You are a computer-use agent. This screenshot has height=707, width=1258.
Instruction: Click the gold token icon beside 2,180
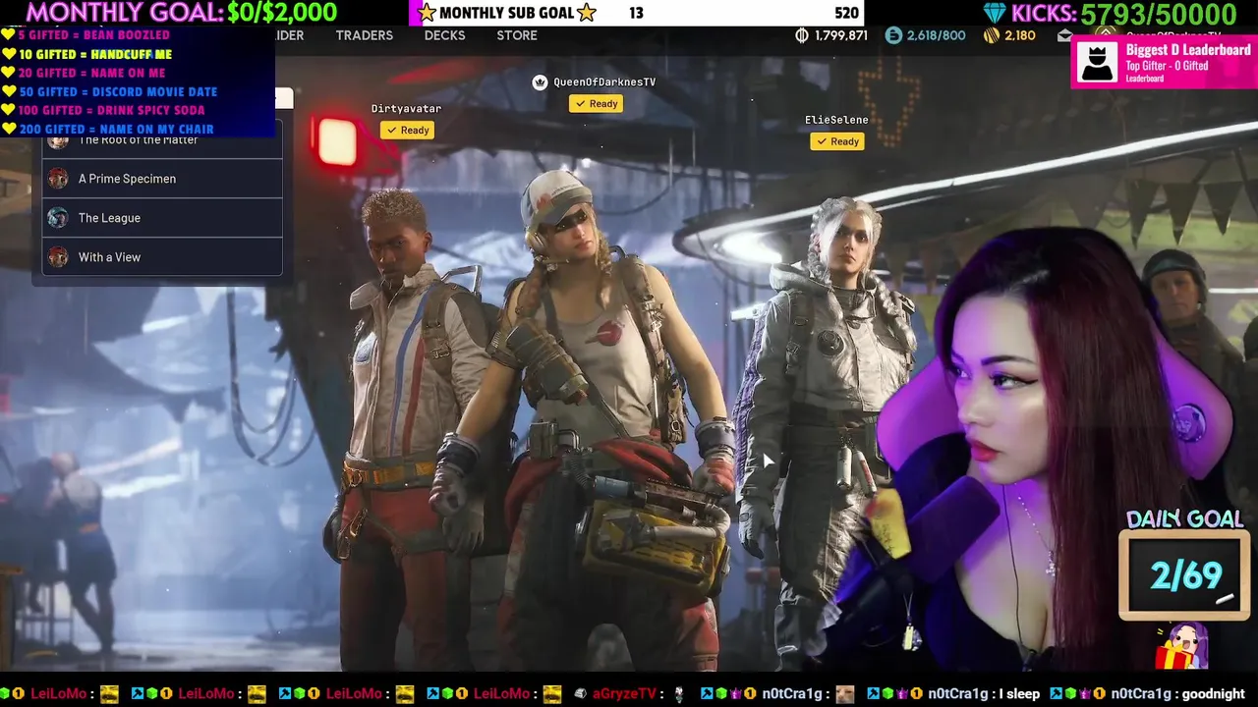pos(992,35)
